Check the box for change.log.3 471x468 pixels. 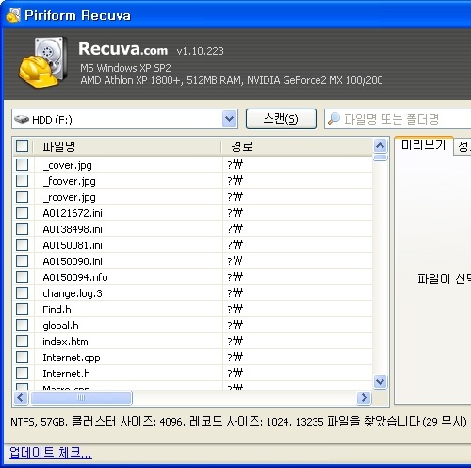click(x=22, y=292)
